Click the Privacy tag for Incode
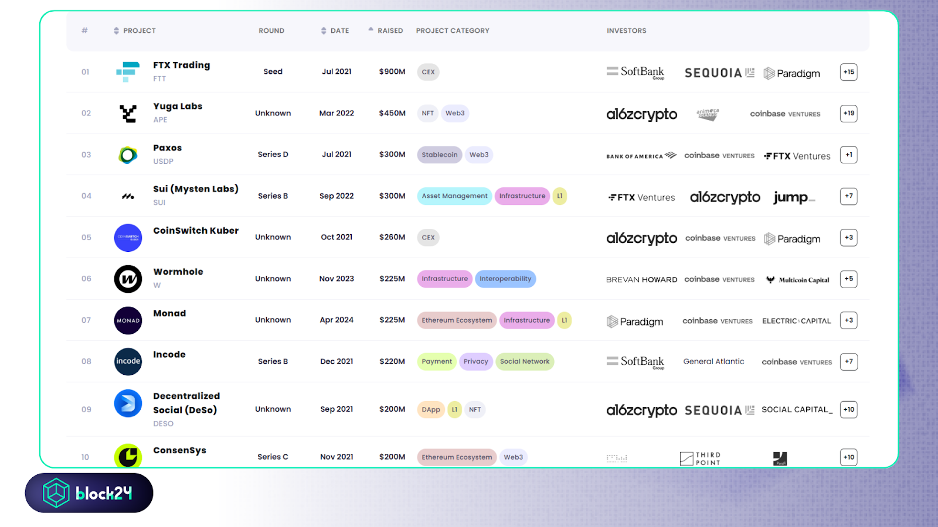The image size is (938, 527). coord(476,361)
